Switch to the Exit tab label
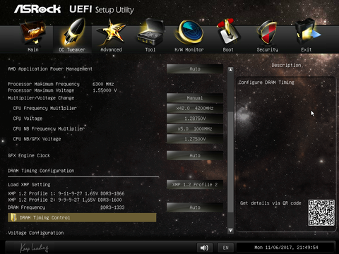Image resolution: width=339 pixels, height=254 pixels. click(x=307, y=49)
